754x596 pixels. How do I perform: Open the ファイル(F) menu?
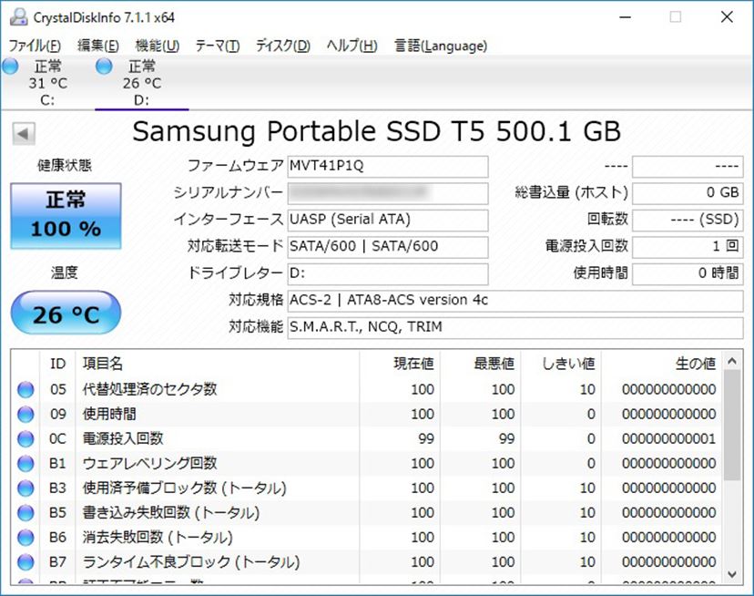click(x=35, y=46)
